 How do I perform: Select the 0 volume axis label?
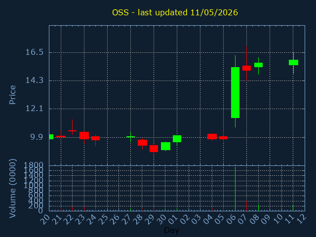pyautogui.click(x=40, y=211)
